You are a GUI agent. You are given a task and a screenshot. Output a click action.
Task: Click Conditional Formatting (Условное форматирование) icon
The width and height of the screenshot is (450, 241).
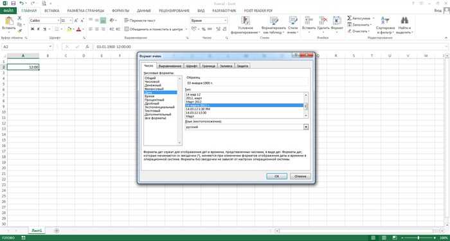tap(246, 21)
